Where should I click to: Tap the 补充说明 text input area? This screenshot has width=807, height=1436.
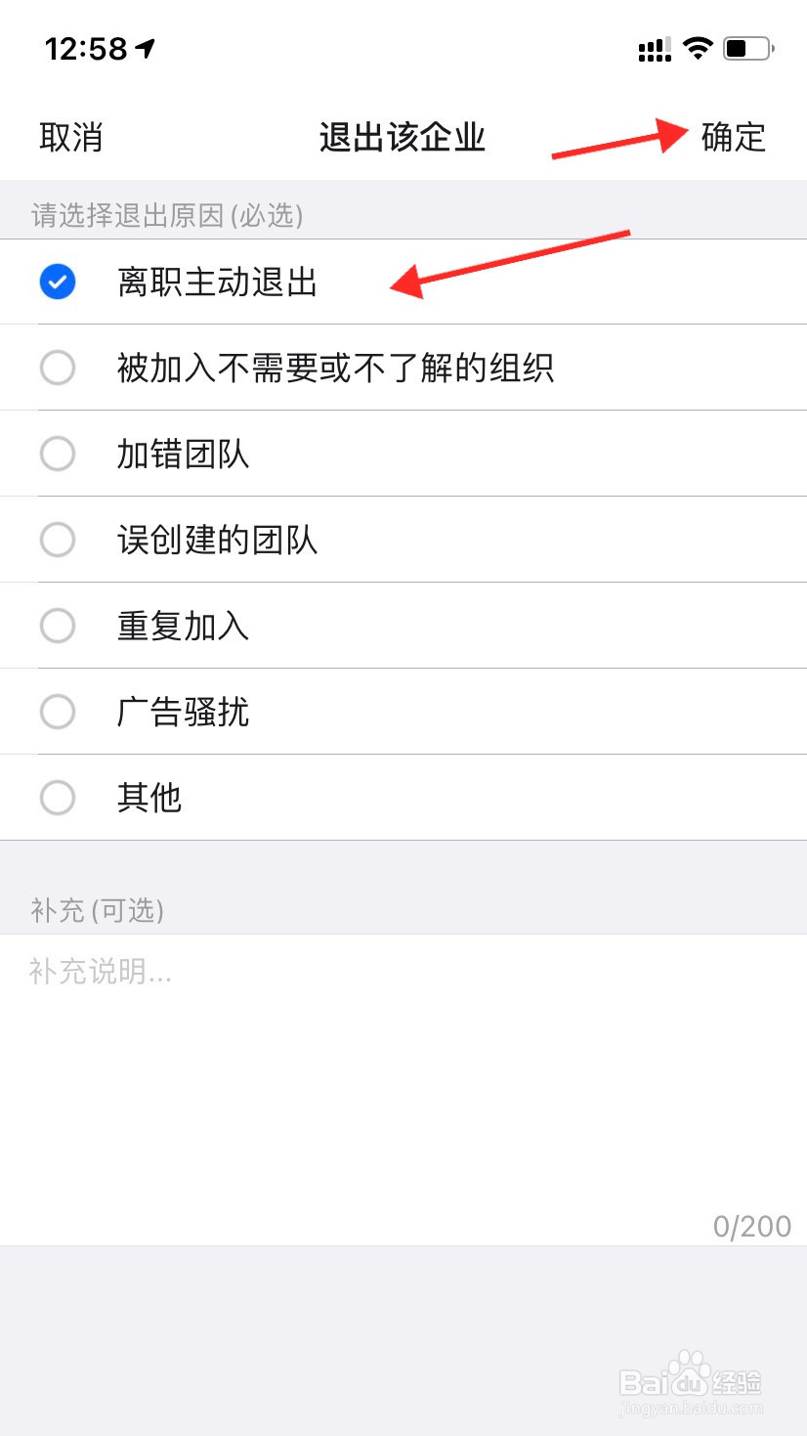(403, 1089)
